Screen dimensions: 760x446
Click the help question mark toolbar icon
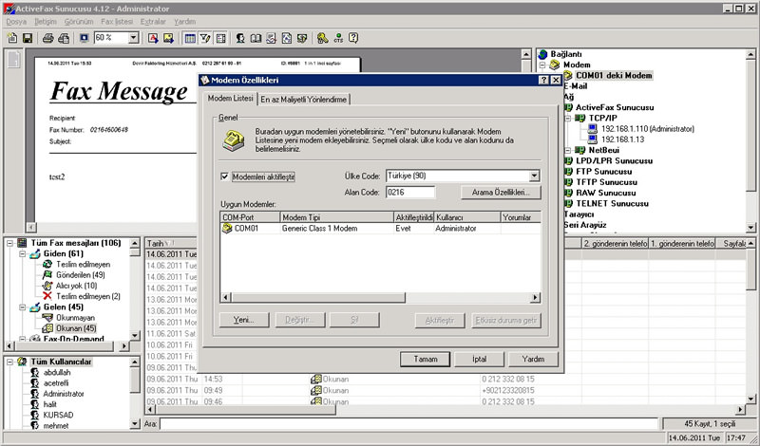[353, 38]
